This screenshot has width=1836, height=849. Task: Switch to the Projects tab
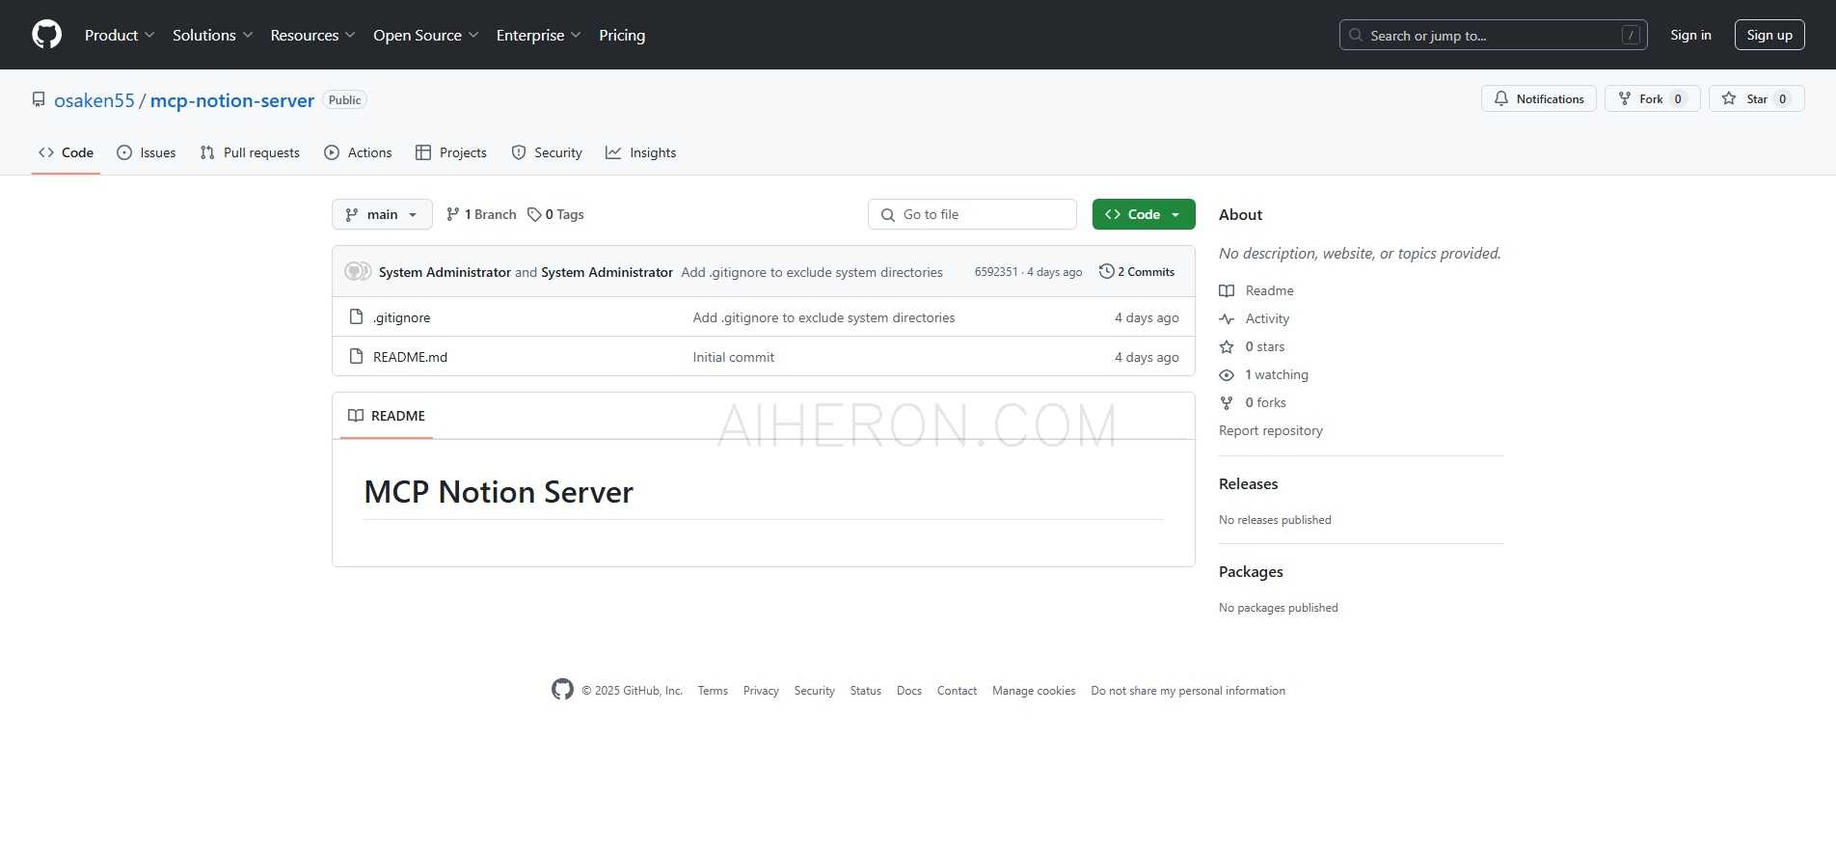point(450,152)
